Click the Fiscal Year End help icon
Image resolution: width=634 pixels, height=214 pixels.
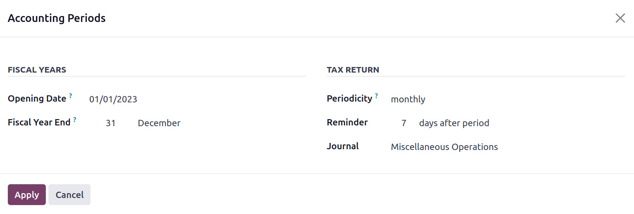[x=75, y=120]
